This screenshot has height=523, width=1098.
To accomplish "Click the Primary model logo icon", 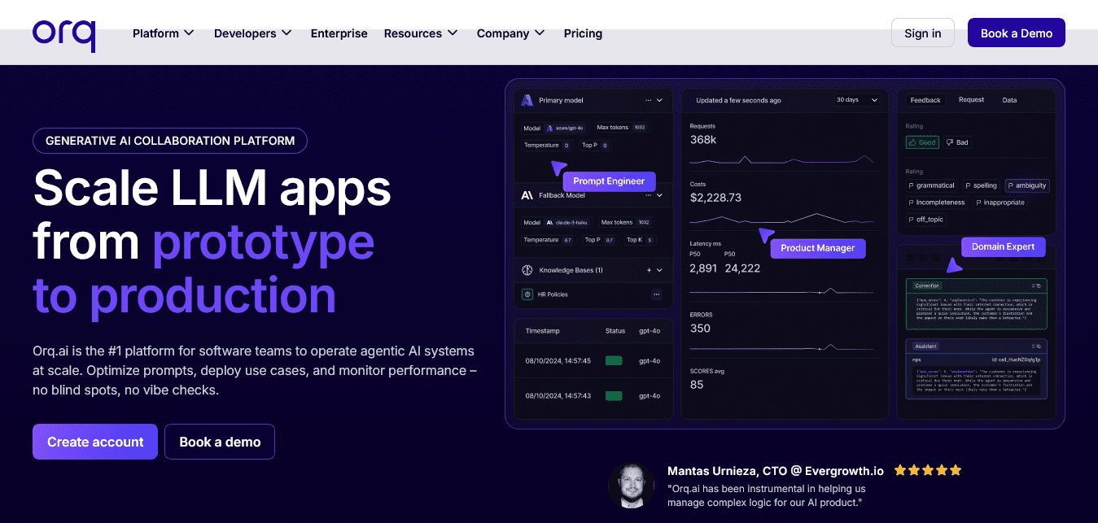I will tap(527, 100).
